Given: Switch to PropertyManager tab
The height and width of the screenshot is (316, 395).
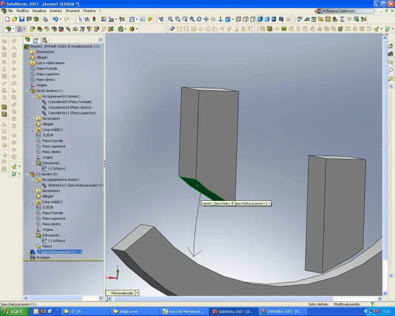Looking at the screenshot, I should tap(36, 40).
